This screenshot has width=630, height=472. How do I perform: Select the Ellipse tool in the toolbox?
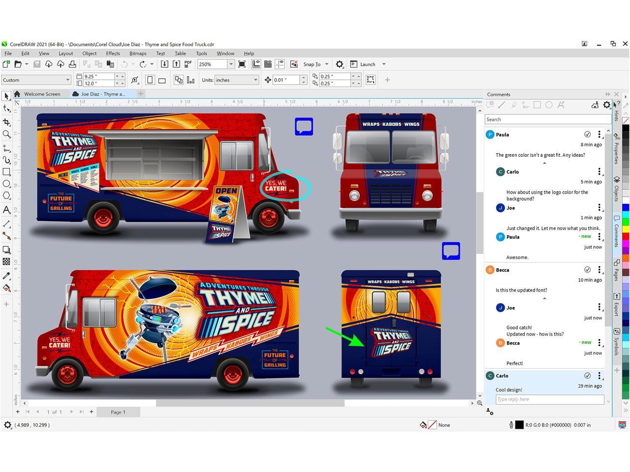pyautogui.click(x=6, y=184)
